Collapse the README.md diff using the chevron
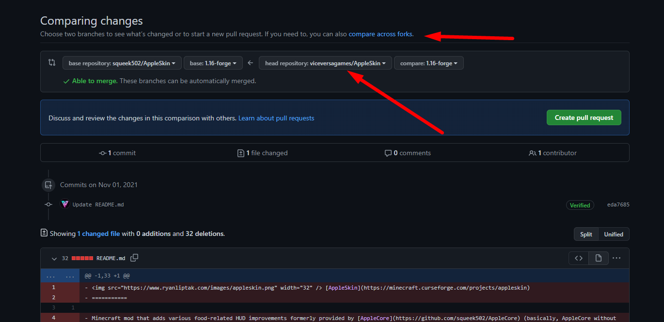Image resolution: width=664 pixels, height=322 pixels. (54, 258)
